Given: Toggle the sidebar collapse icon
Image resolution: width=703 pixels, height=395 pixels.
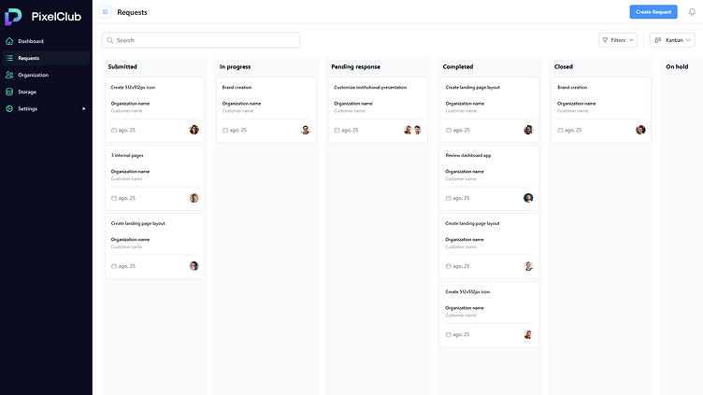Looking at the screenshot, I should point(105,12).
